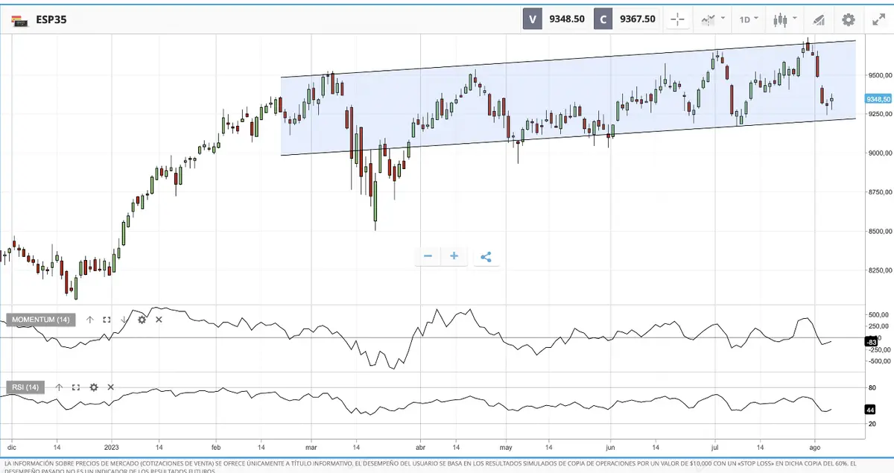
Task: Open the 1D timeframe dropdown
Action: [749, 19]
